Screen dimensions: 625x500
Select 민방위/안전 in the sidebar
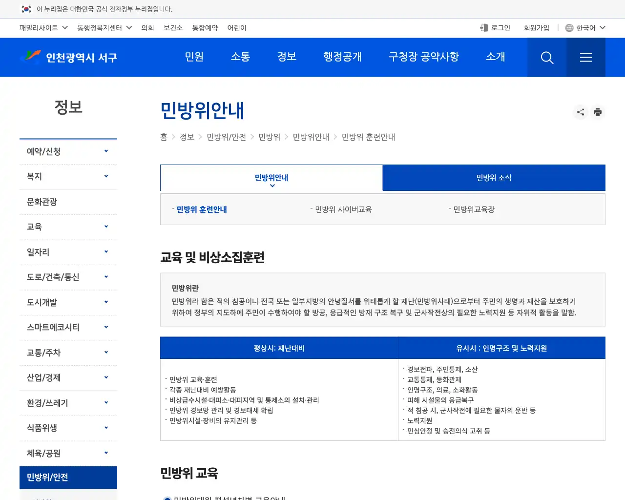point(68,477)
